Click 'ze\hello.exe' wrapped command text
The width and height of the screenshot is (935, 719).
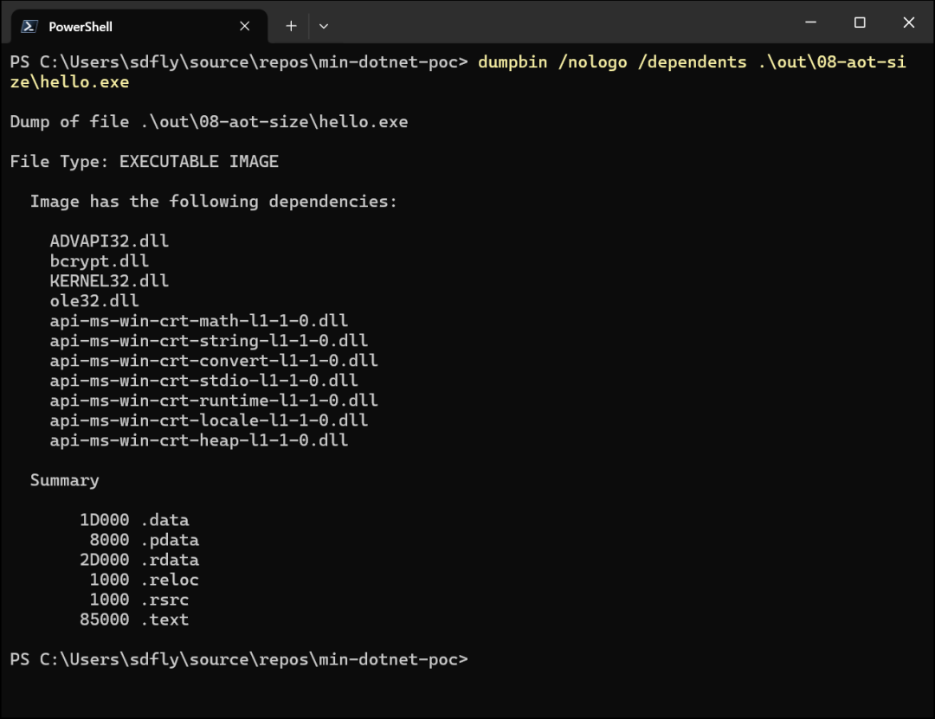click(x=70, y=82)
